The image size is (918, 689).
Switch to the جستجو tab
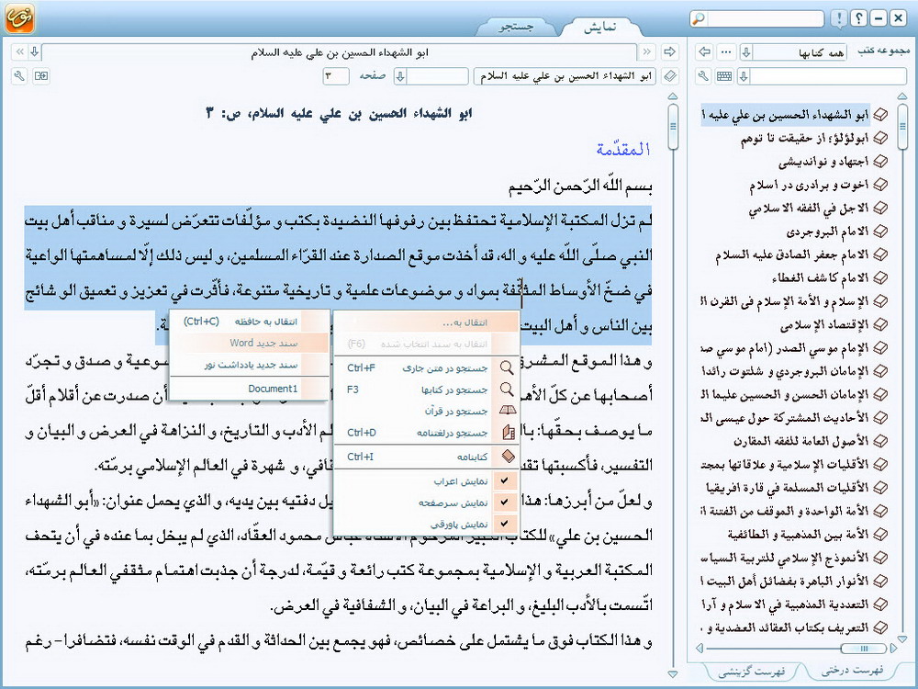point(516,27)
